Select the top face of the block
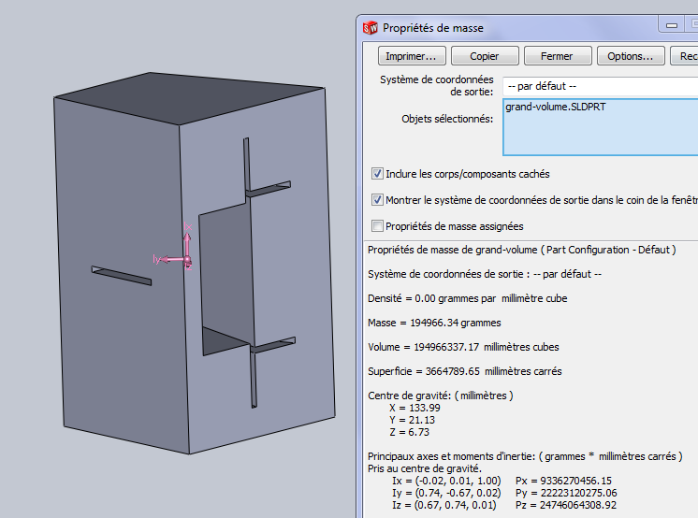 click(x=187, y=97)
